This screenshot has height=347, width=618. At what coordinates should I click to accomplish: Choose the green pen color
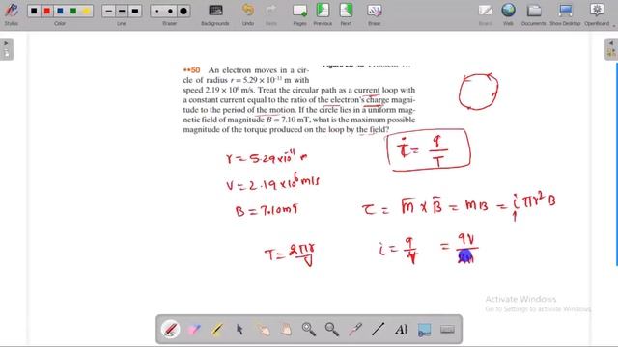click(73, 11)
